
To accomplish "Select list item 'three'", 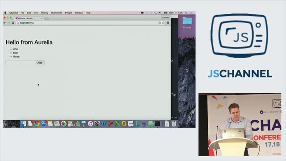I will pyautogui.click(x=16, y=57).
